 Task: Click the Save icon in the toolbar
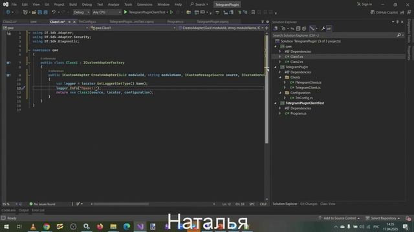point(40,12)
